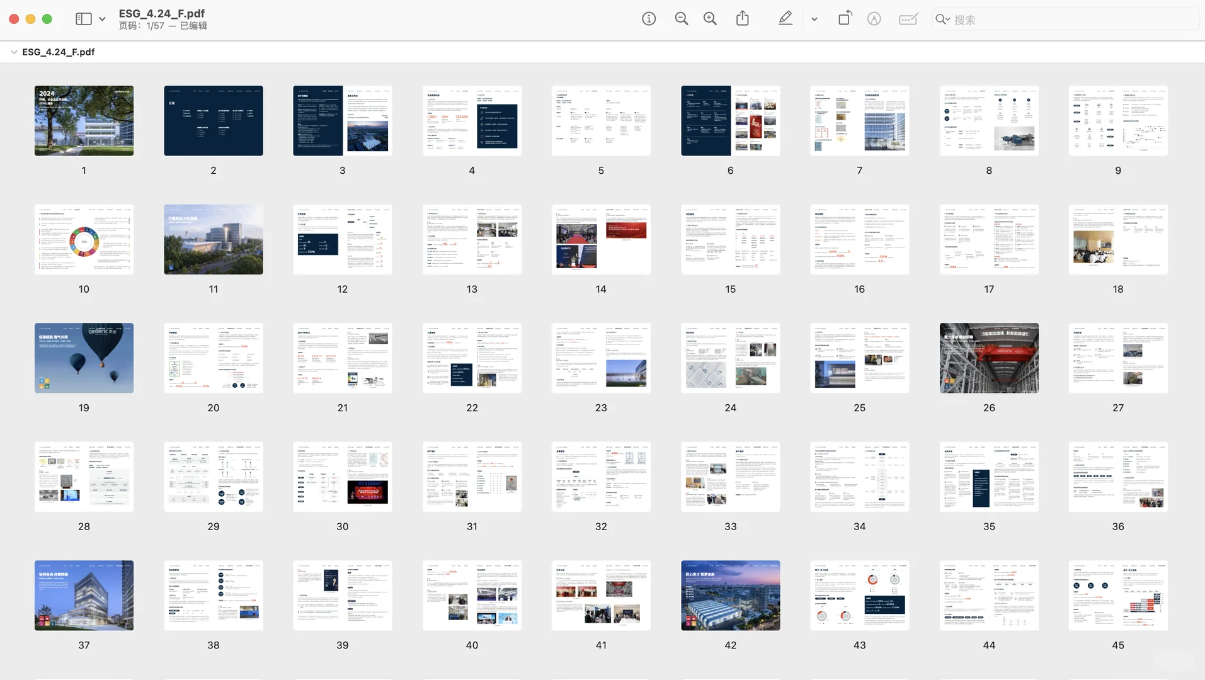Screen dimensions: 1205x680
Task: Select page thumbnail 25
Action: [860, 358]
